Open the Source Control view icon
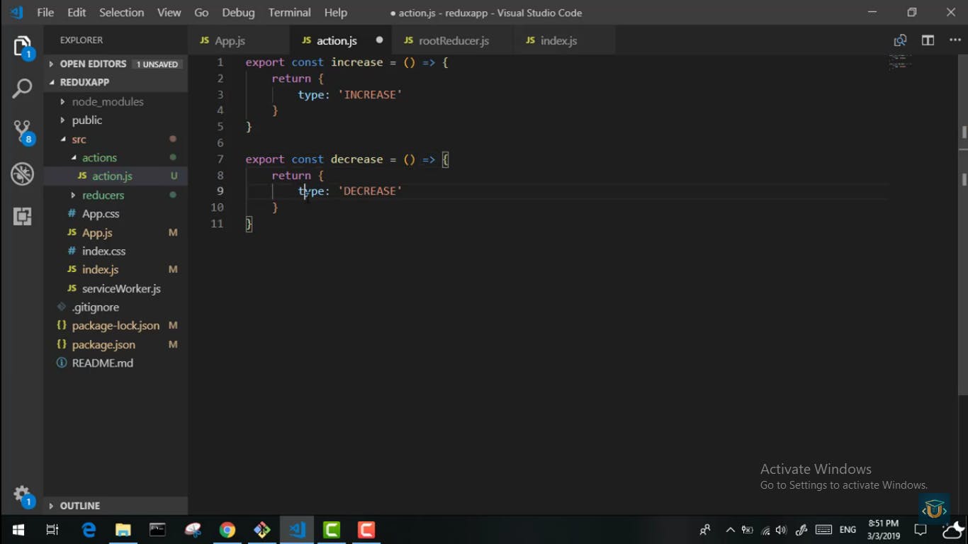Image resolution: width=968 pixels, height=544 pixels. tap(22, 131)
